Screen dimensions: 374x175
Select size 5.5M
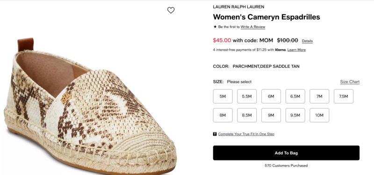[x=247, y=96]
